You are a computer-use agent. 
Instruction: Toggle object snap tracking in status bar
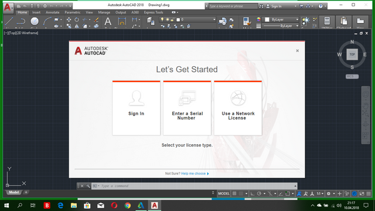pyautogui.click(x=281, y=193)
